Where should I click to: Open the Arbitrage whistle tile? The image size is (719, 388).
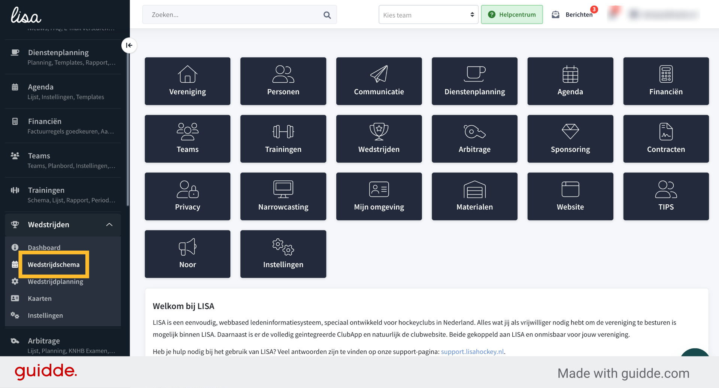[474, 138]
